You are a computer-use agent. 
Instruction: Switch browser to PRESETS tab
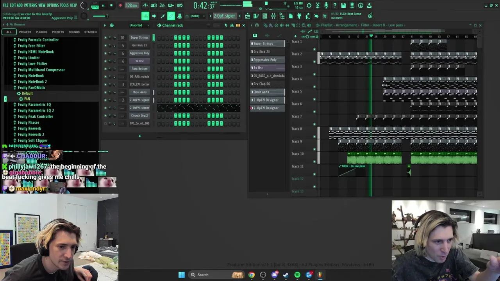[58, 32]
